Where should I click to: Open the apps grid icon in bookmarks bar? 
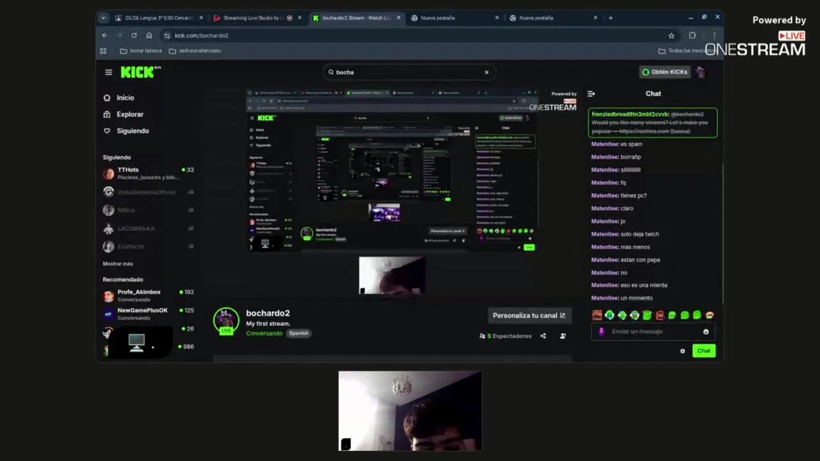(103, 51)
